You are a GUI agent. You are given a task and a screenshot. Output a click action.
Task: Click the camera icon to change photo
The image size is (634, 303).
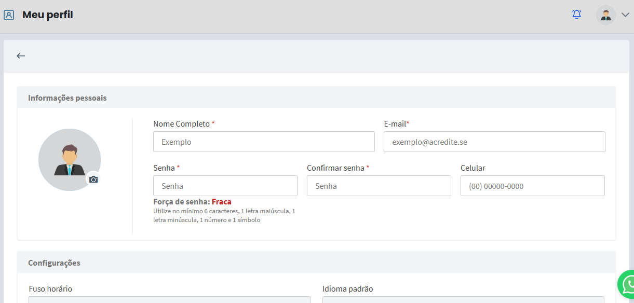click(x=93, y=179)
